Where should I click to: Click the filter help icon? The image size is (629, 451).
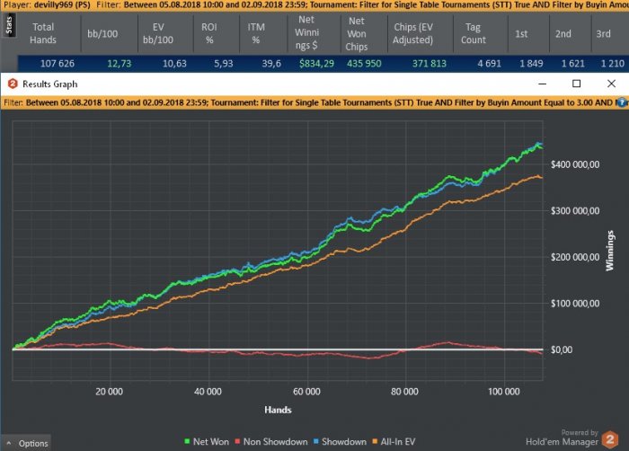622,102
